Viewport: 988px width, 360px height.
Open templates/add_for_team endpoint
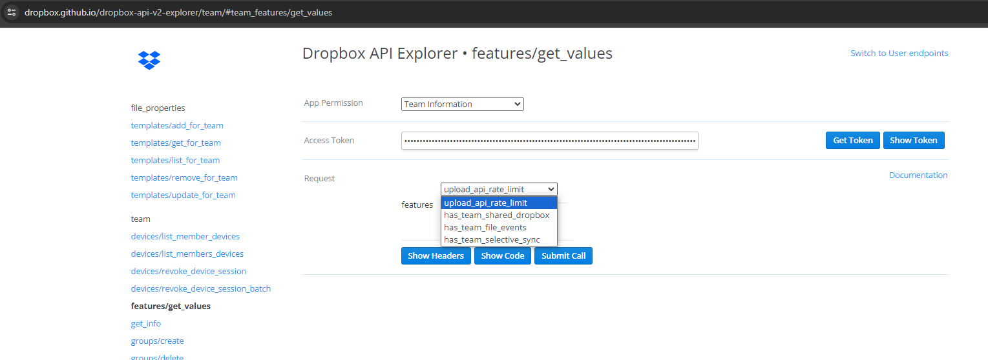(177, 126)
